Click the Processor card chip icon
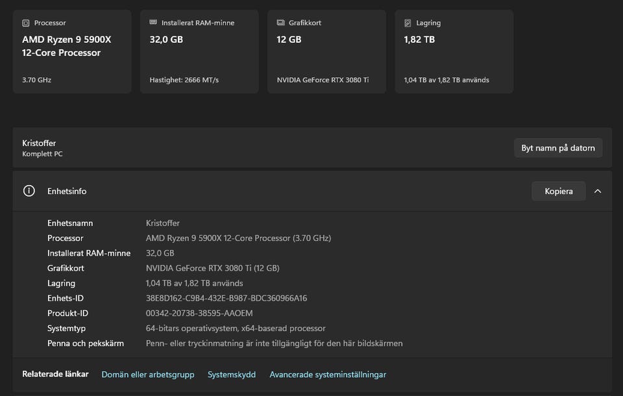Screen dimensions: 623x396 (26, 23)
